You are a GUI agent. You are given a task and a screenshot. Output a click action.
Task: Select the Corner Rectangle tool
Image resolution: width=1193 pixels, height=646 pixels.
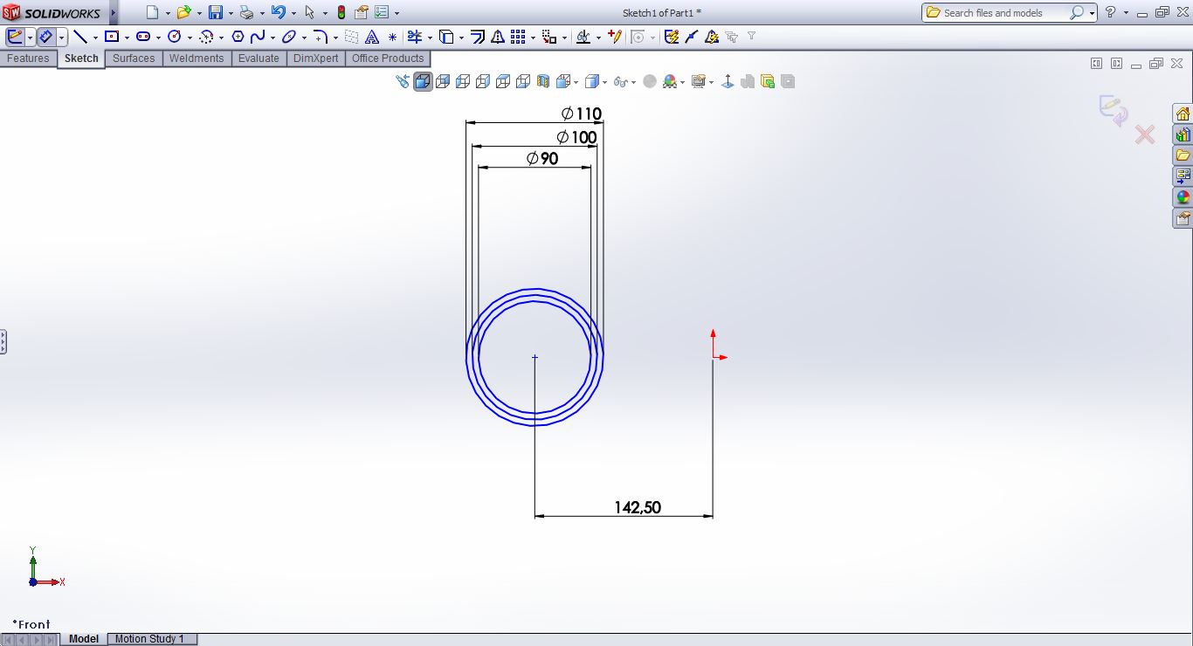(x=110, y=36)
